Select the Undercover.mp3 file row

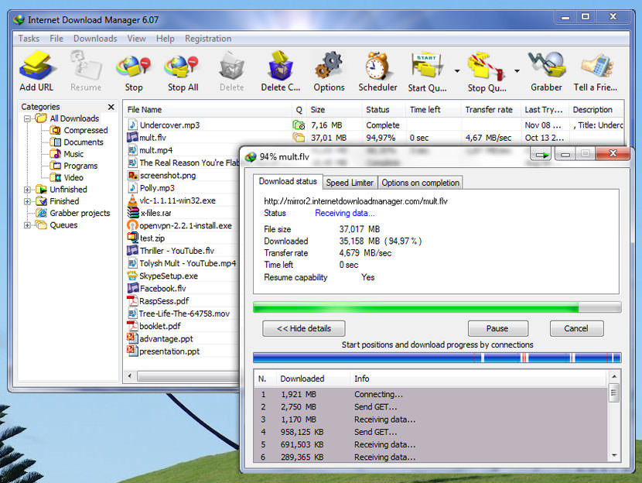pyautogui.click(x=374, y=125)
